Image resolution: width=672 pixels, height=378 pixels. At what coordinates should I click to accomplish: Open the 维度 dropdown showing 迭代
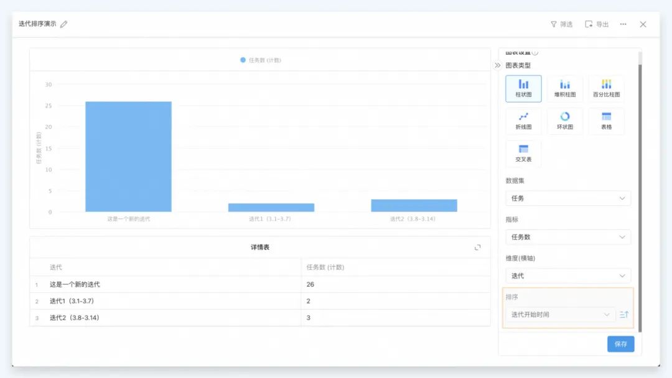click(x=567, y=275)
